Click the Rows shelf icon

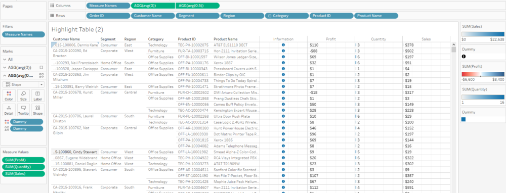tap(52, 16)
